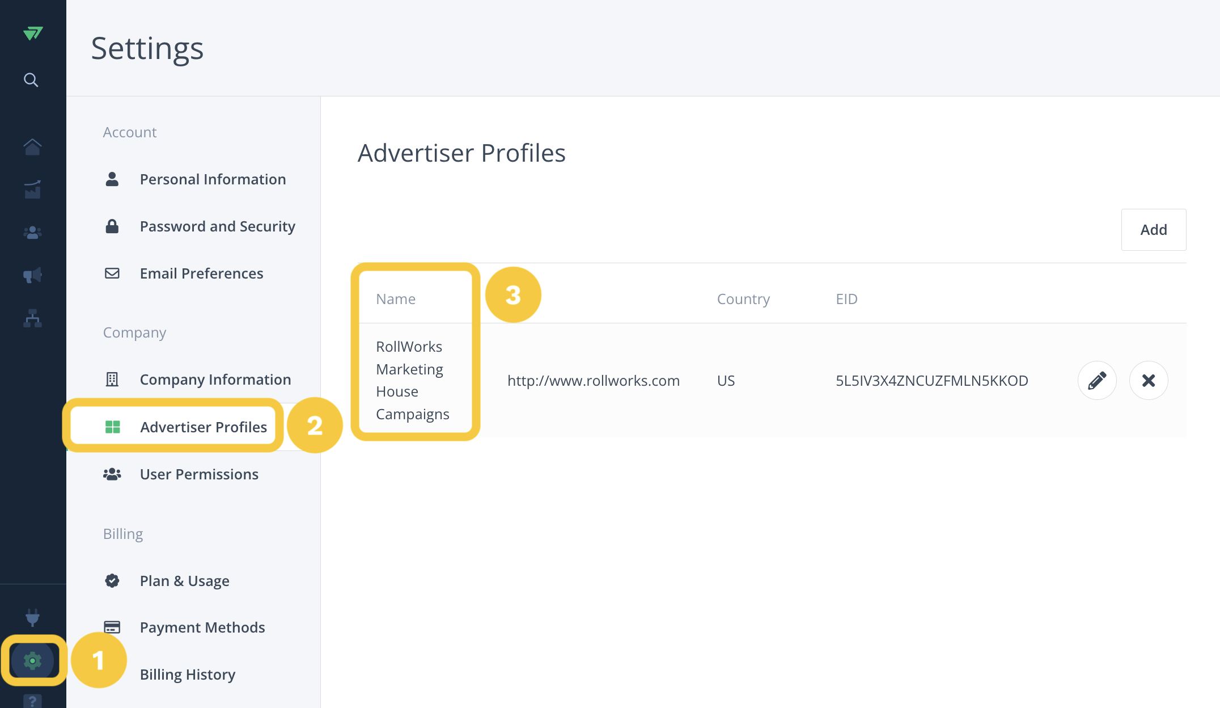Click the rollworks.com URL
The width and height of the screenshot is (1220, 708).
point(594,381)
